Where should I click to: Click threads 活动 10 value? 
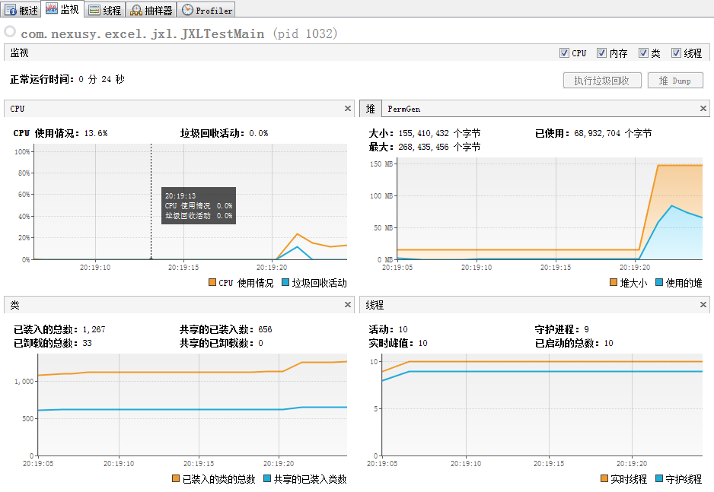pyautogui.click(x=403, y=329)
